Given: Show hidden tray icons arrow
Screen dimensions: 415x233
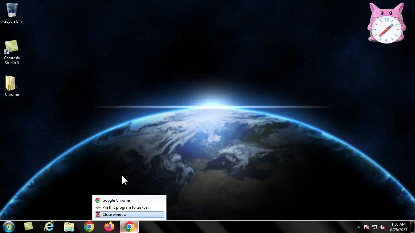Looking at the screenshot, I should (x=359, y=227).
